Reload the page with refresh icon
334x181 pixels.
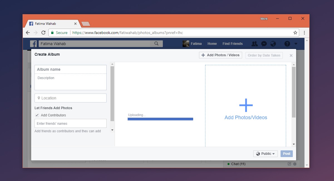[43, 33]
